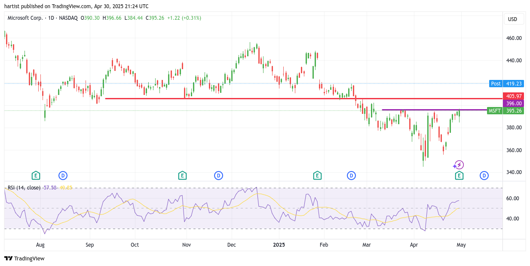Image resolution: width=530 pixels, height=266 pixels.
Task: Click the 60.00 RSI axis label
Action: [513, 199]
